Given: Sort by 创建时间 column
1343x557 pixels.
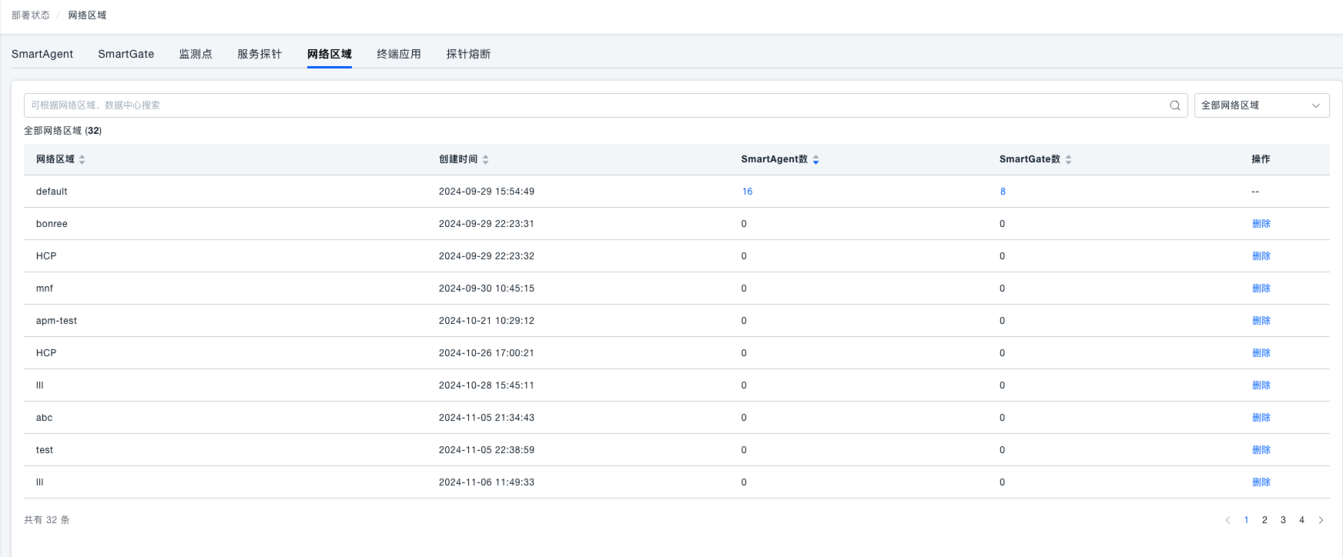Looking at the screenshot, I should (x=485, y=159).
